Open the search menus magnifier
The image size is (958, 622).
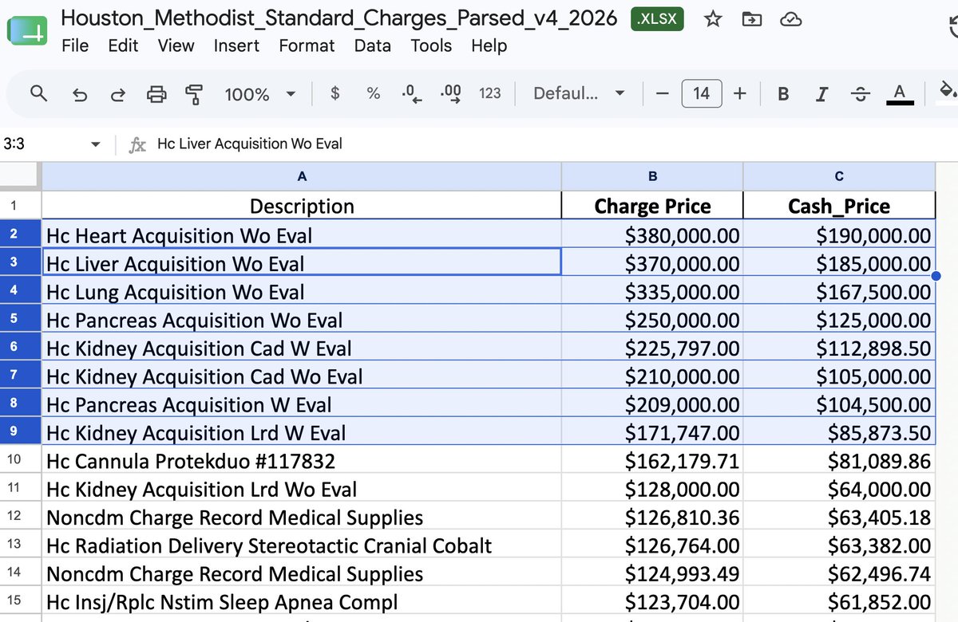coord(38,93)
